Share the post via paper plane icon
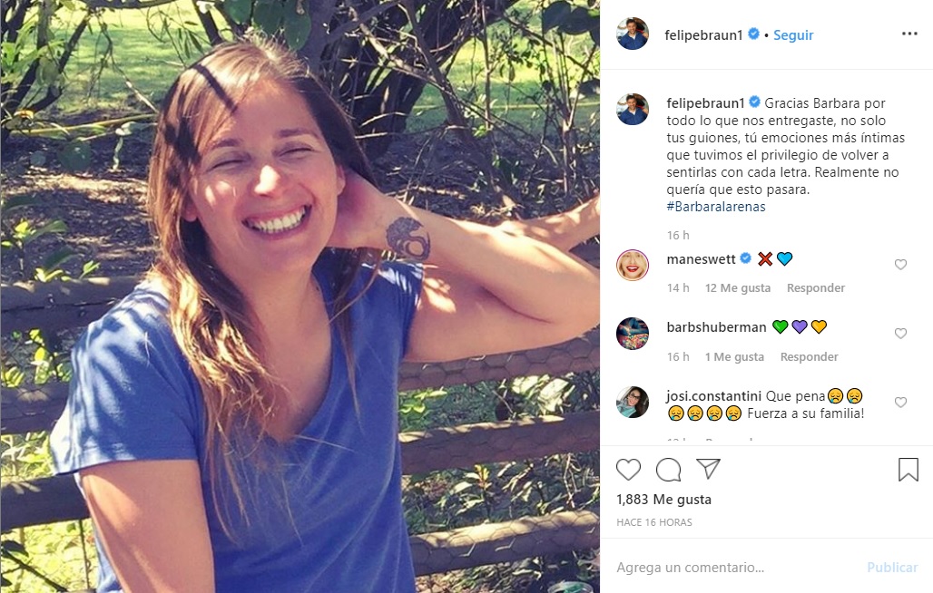The image size is (933, 593). click(x=708, y=469)
